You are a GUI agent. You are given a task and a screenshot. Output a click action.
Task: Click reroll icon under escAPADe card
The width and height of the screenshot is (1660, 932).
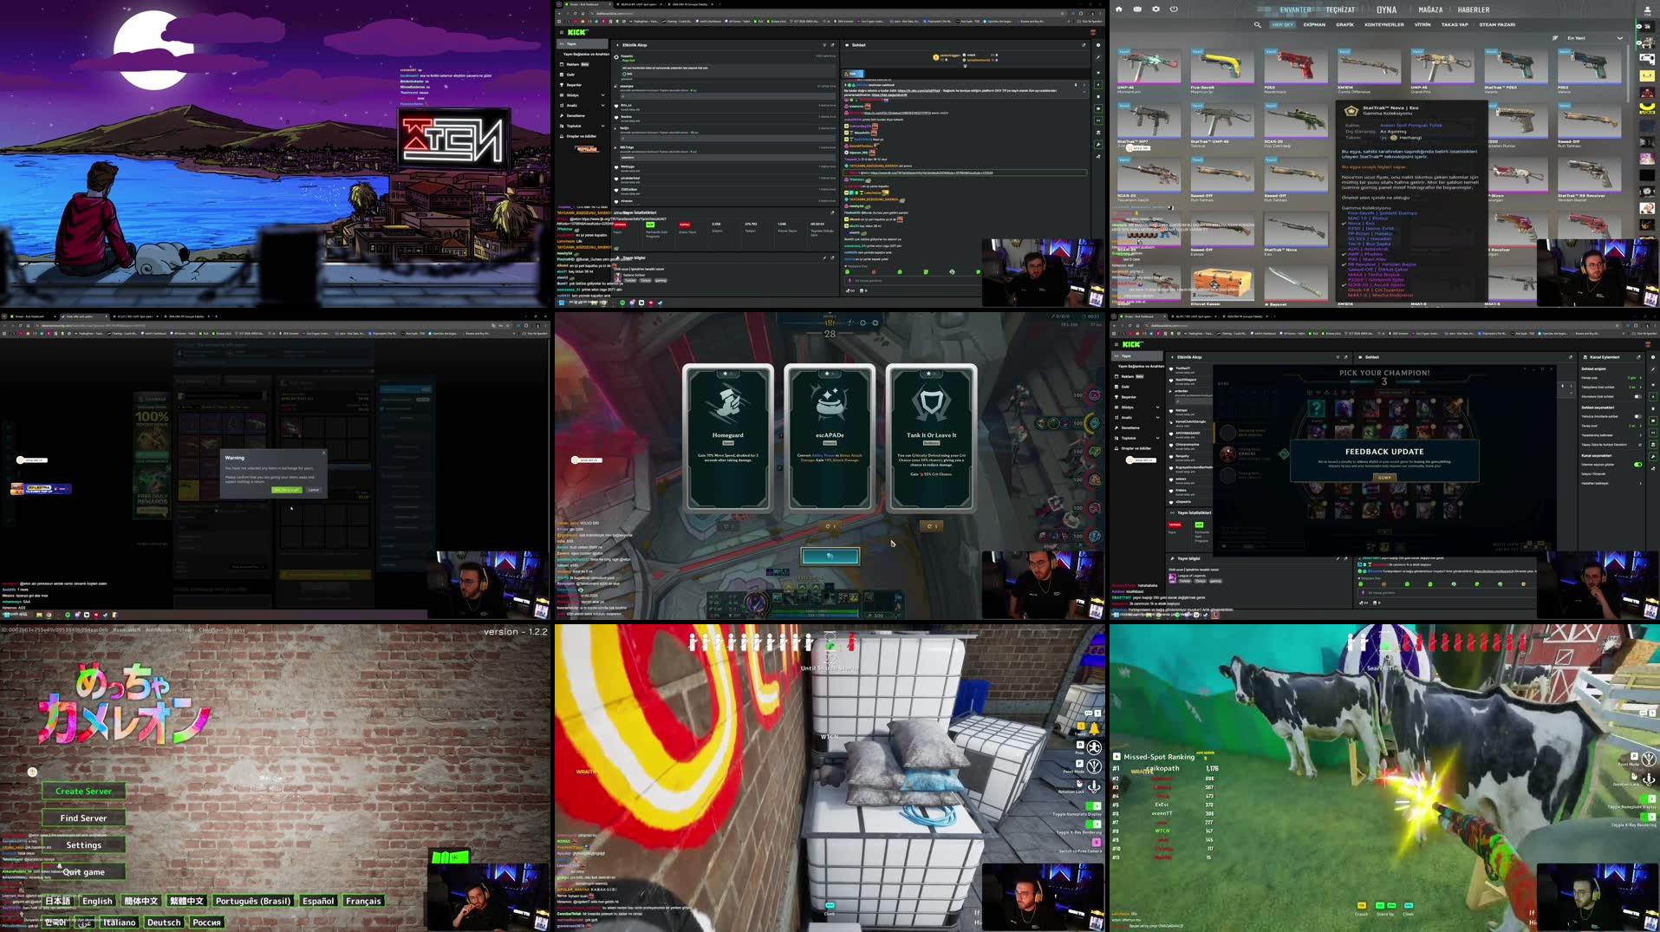(x=830, y=526)
